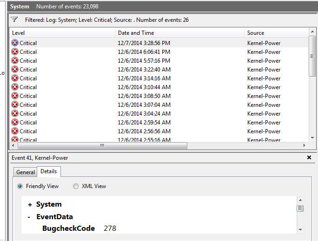Click critical error icon for 12/7/2014 3:28:56 PM
This screenshot has width=318, height=241.
coord(15,43)
